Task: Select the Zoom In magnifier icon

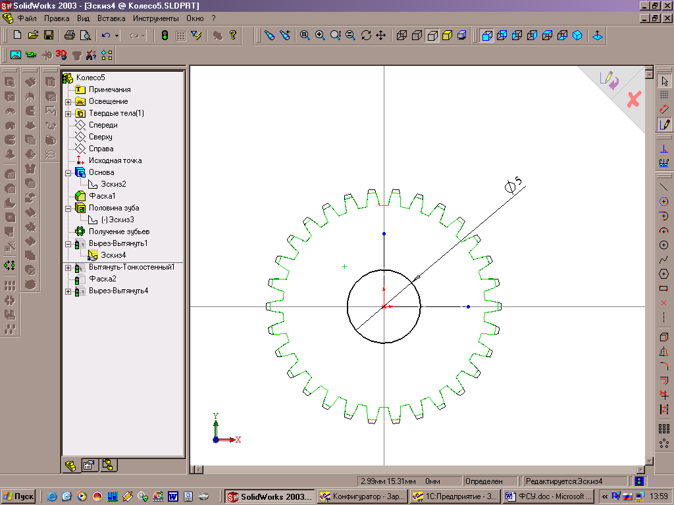Action: 320,36
